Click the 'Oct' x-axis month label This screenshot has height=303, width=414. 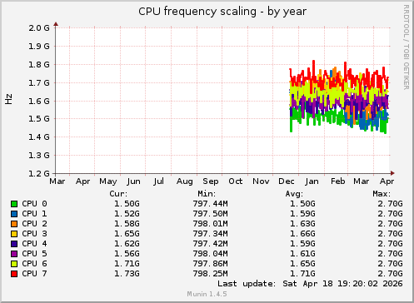tap(236, 181)
